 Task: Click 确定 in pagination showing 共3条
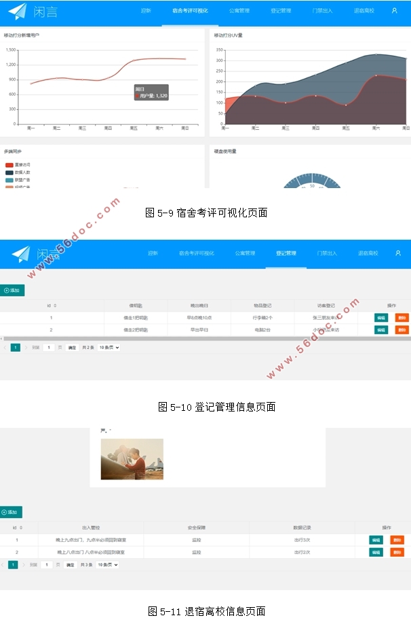click(70, 565)
